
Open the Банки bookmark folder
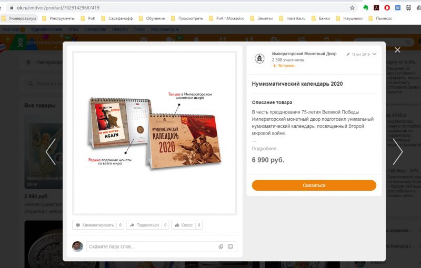coord(321,18)
